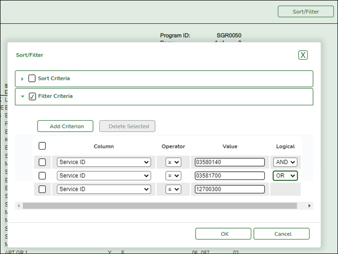This screenshot has height=254, width=338.
Task: Click the horizontal scrollbar right arrow
Action: (309, 206)
